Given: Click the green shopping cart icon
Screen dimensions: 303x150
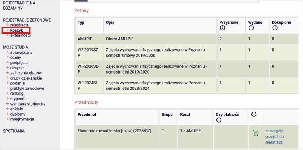Looking at the screenshot, I should click(x=256, y=133).
